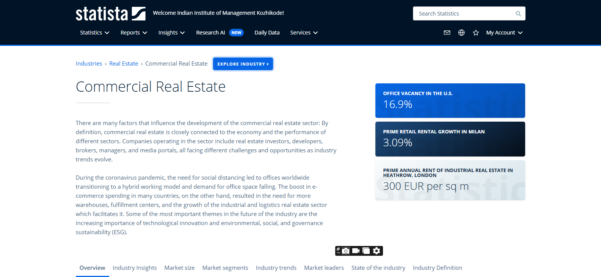Click the overlapping windows gallery icon

(x=366, y=251)
